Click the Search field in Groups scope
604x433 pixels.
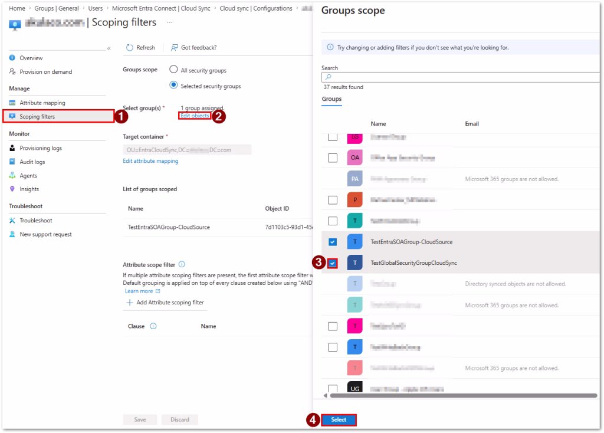[460, 77]
